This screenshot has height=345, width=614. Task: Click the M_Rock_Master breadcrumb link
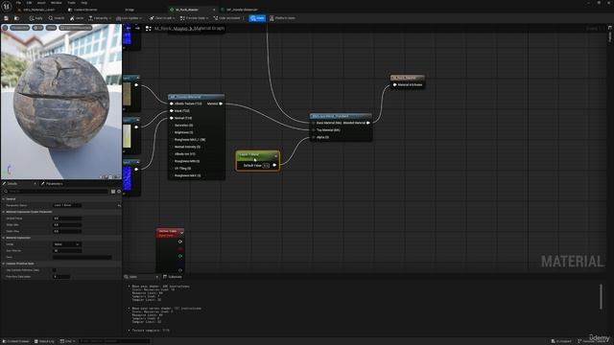(x=171, y=28)
